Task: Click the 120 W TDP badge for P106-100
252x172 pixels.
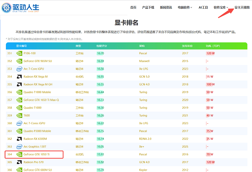Action: (x=210, y=53)
